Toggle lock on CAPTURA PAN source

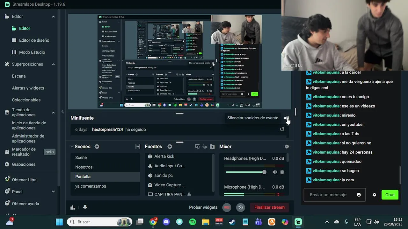pyautogui.click(x=189, y=194)
